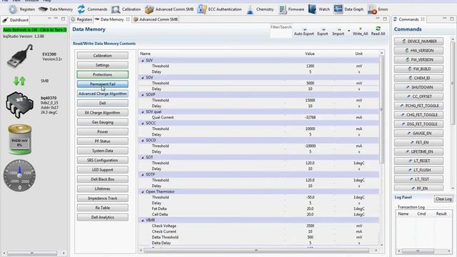Open the Ra Table section
Viewport: 457px width, 257px height.
pos(103,208)
